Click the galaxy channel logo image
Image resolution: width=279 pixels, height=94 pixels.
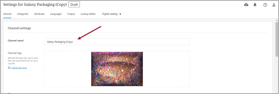[x=117, y=69]
